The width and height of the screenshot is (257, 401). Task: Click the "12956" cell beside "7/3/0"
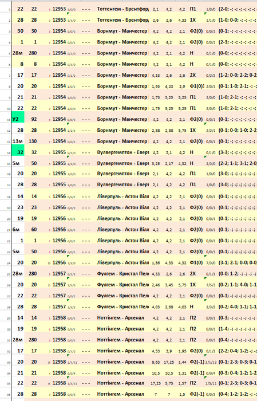click(x=59, y=262)
